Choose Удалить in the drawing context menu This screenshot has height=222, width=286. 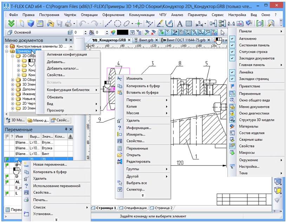(133, 120)
